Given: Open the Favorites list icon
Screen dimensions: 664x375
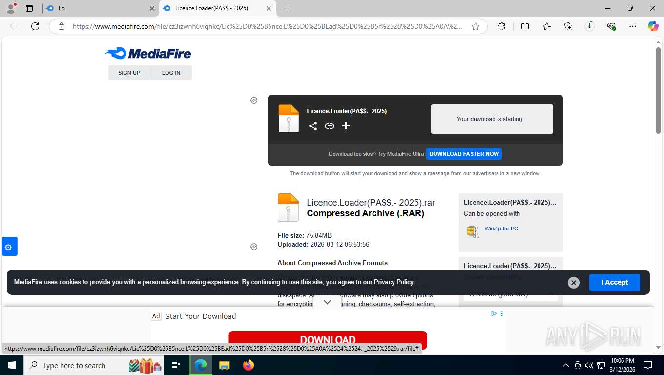Looking at the screenshot, I should 547,26.
